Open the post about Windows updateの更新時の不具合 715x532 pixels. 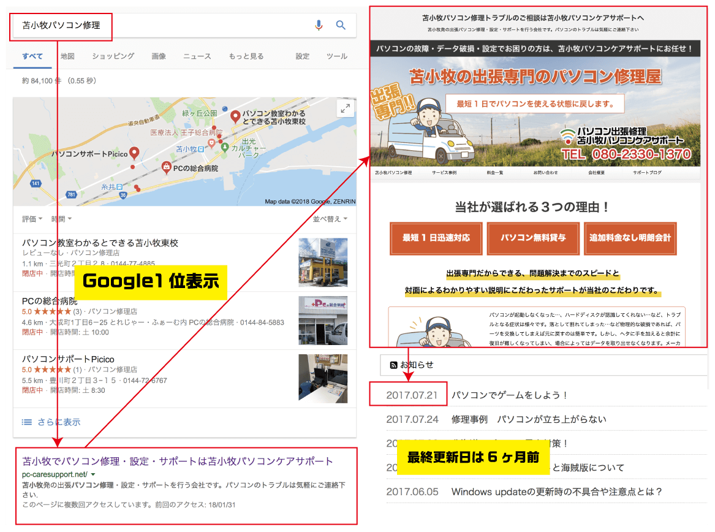click(x=557, y=492)
